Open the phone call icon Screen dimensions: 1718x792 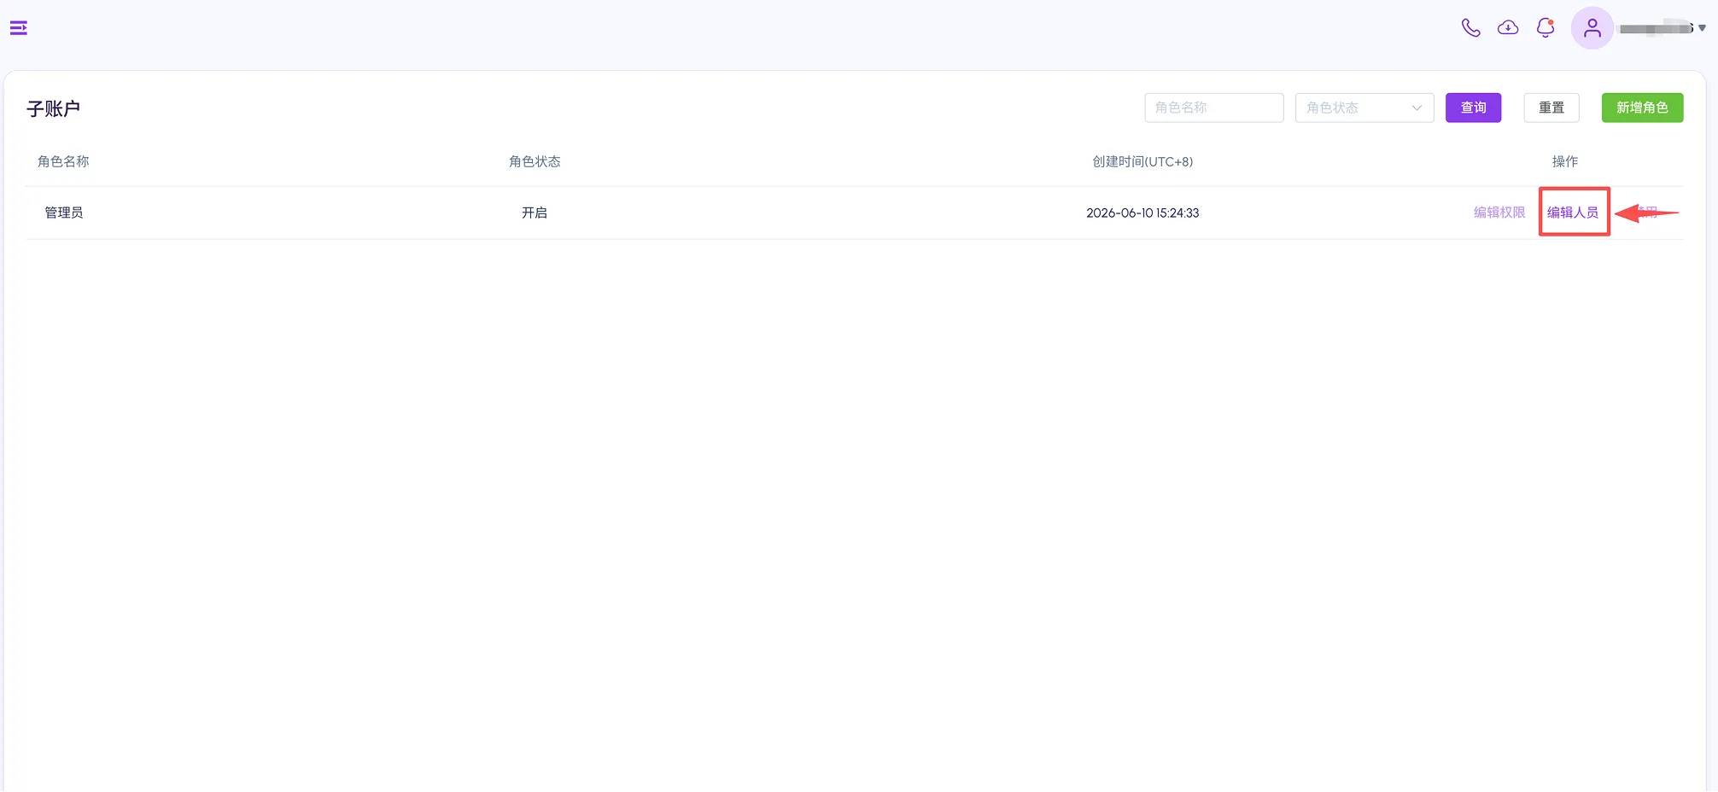click(1470, 28)
